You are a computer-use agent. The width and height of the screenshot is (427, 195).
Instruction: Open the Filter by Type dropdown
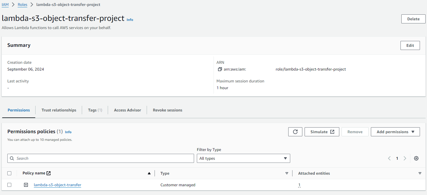[x=243, y=158]
